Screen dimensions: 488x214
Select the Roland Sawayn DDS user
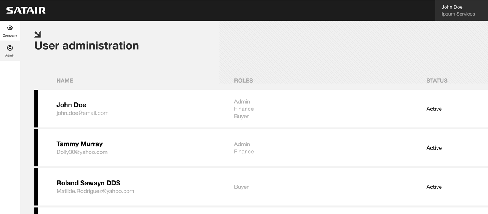[x=261, y=187]
